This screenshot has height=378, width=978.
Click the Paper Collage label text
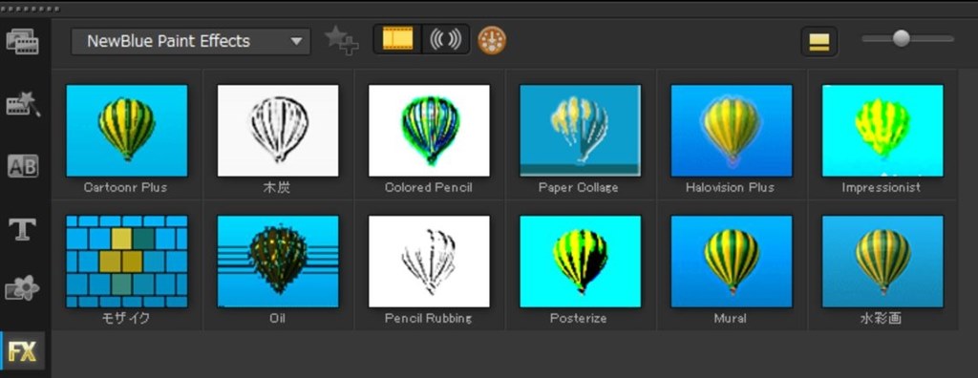578,187
